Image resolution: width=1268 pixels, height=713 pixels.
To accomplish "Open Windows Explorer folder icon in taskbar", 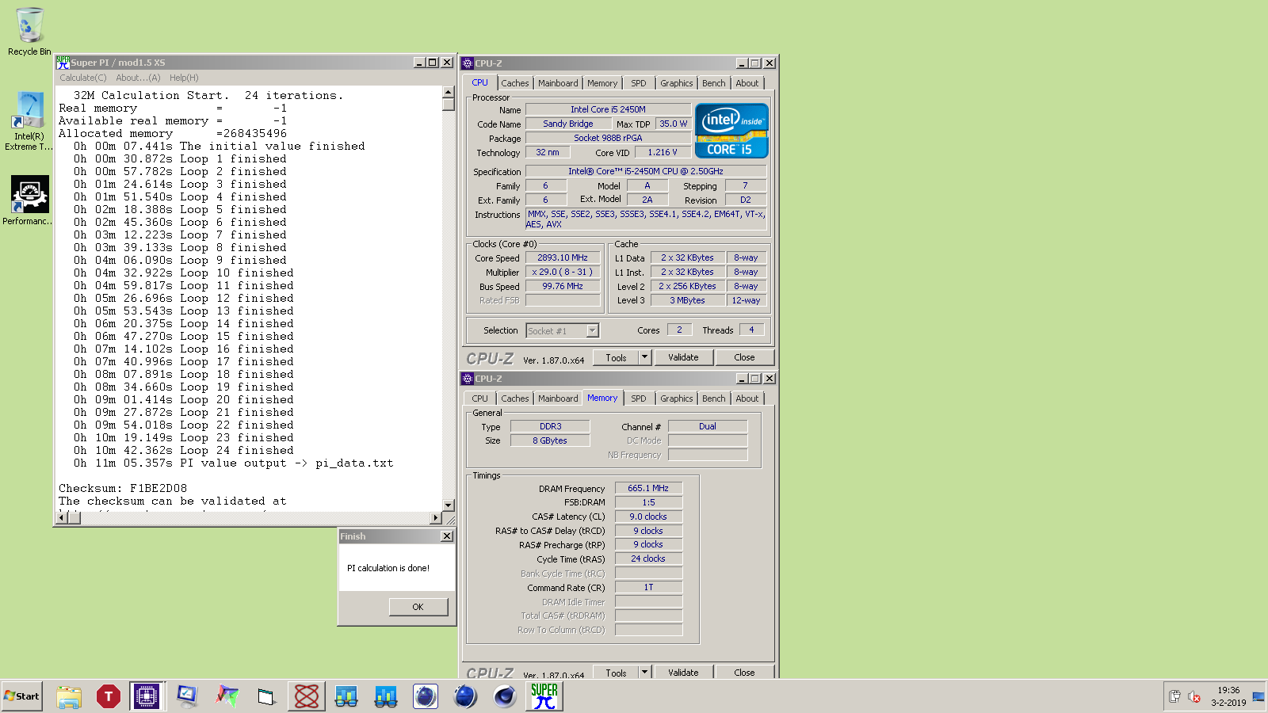I will click(x=69, y=696).
